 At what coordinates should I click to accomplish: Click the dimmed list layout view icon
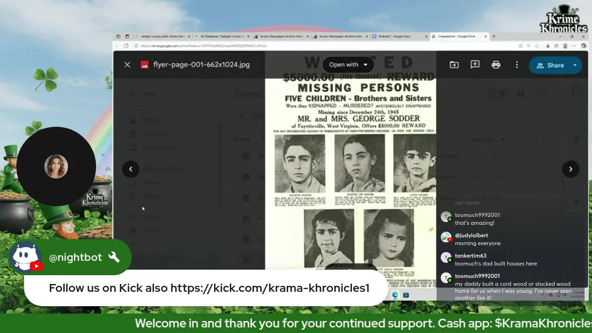tap(502, 94)
